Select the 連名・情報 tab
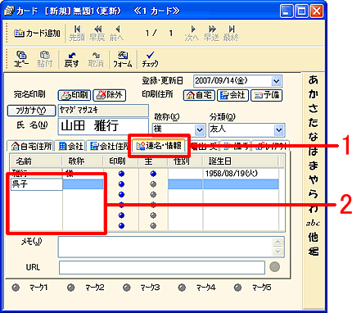Viewport: 352px width, 313px height. [x=159, y=146]
